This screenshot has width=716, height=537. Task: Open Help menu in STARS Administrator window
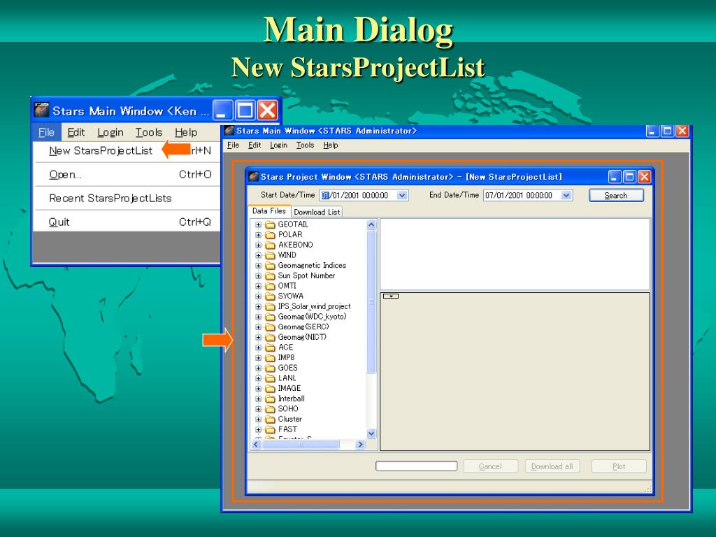331,145
